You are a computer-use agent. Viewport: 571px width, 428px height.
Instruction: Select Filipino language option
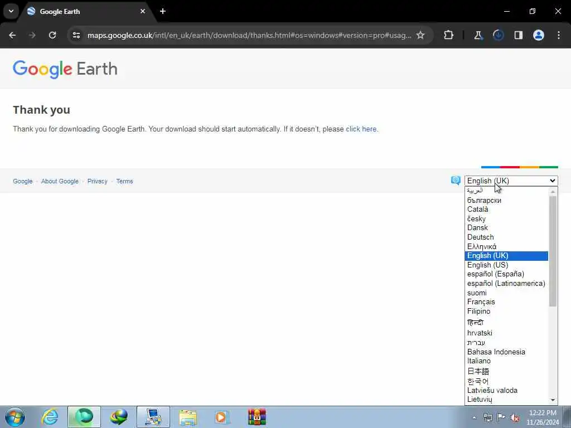506,312
